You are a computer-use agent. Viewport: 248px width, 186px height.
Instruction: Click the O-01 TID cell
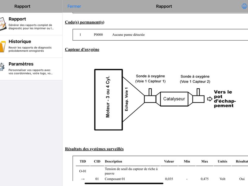point(83,171)
